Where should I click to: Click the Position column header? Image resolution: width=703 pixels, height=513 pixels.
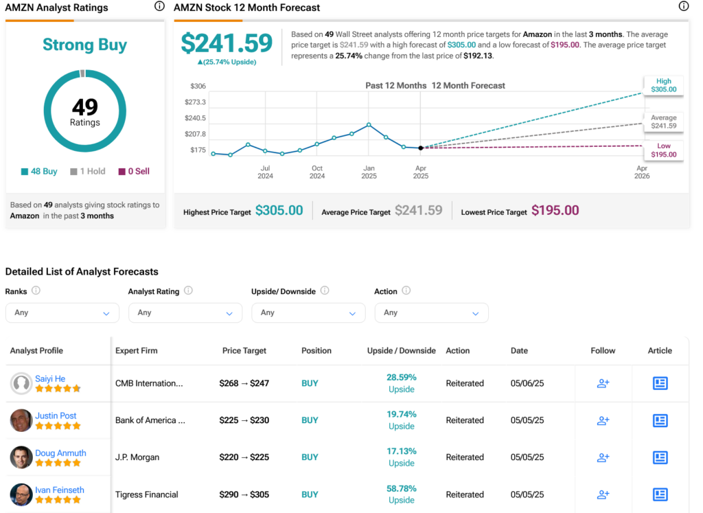316,351
